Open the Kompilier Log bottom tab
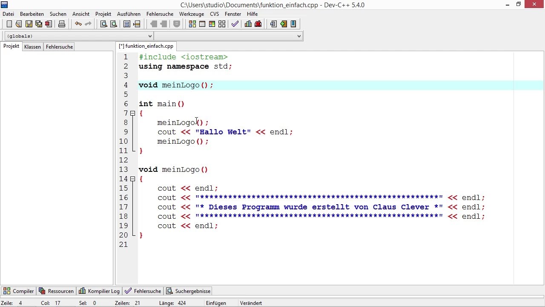Screen dimensions: 545x307 99,291
